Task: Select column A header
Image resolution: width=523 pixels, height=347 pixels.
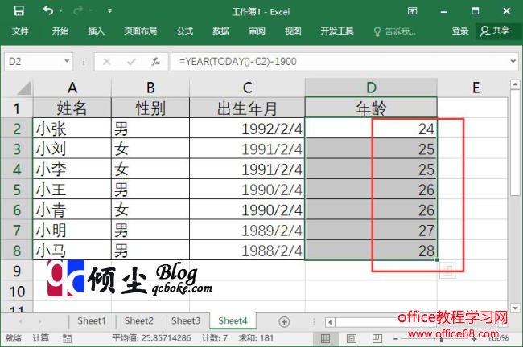Action: coord(72,88)
